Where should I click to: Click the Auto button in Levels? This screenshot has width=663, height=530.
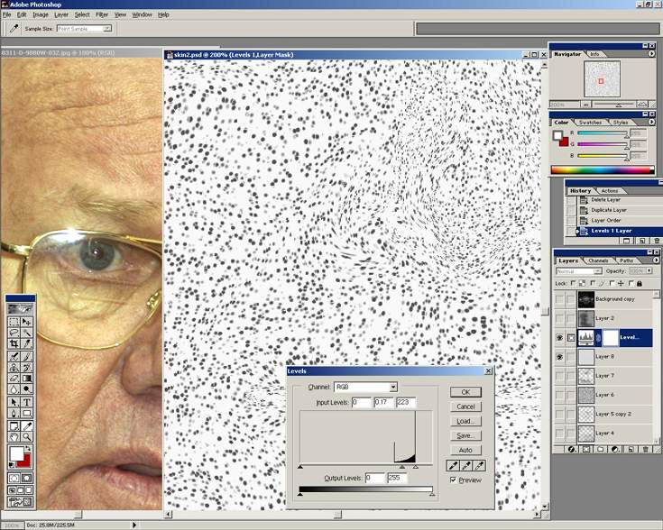tap(465, 450)
